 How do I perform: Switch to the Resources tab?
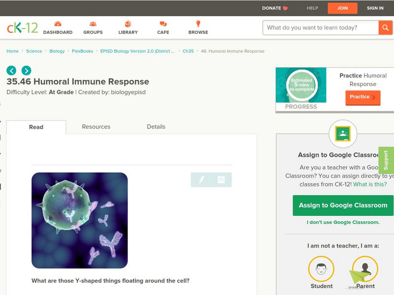coord(96,127)
